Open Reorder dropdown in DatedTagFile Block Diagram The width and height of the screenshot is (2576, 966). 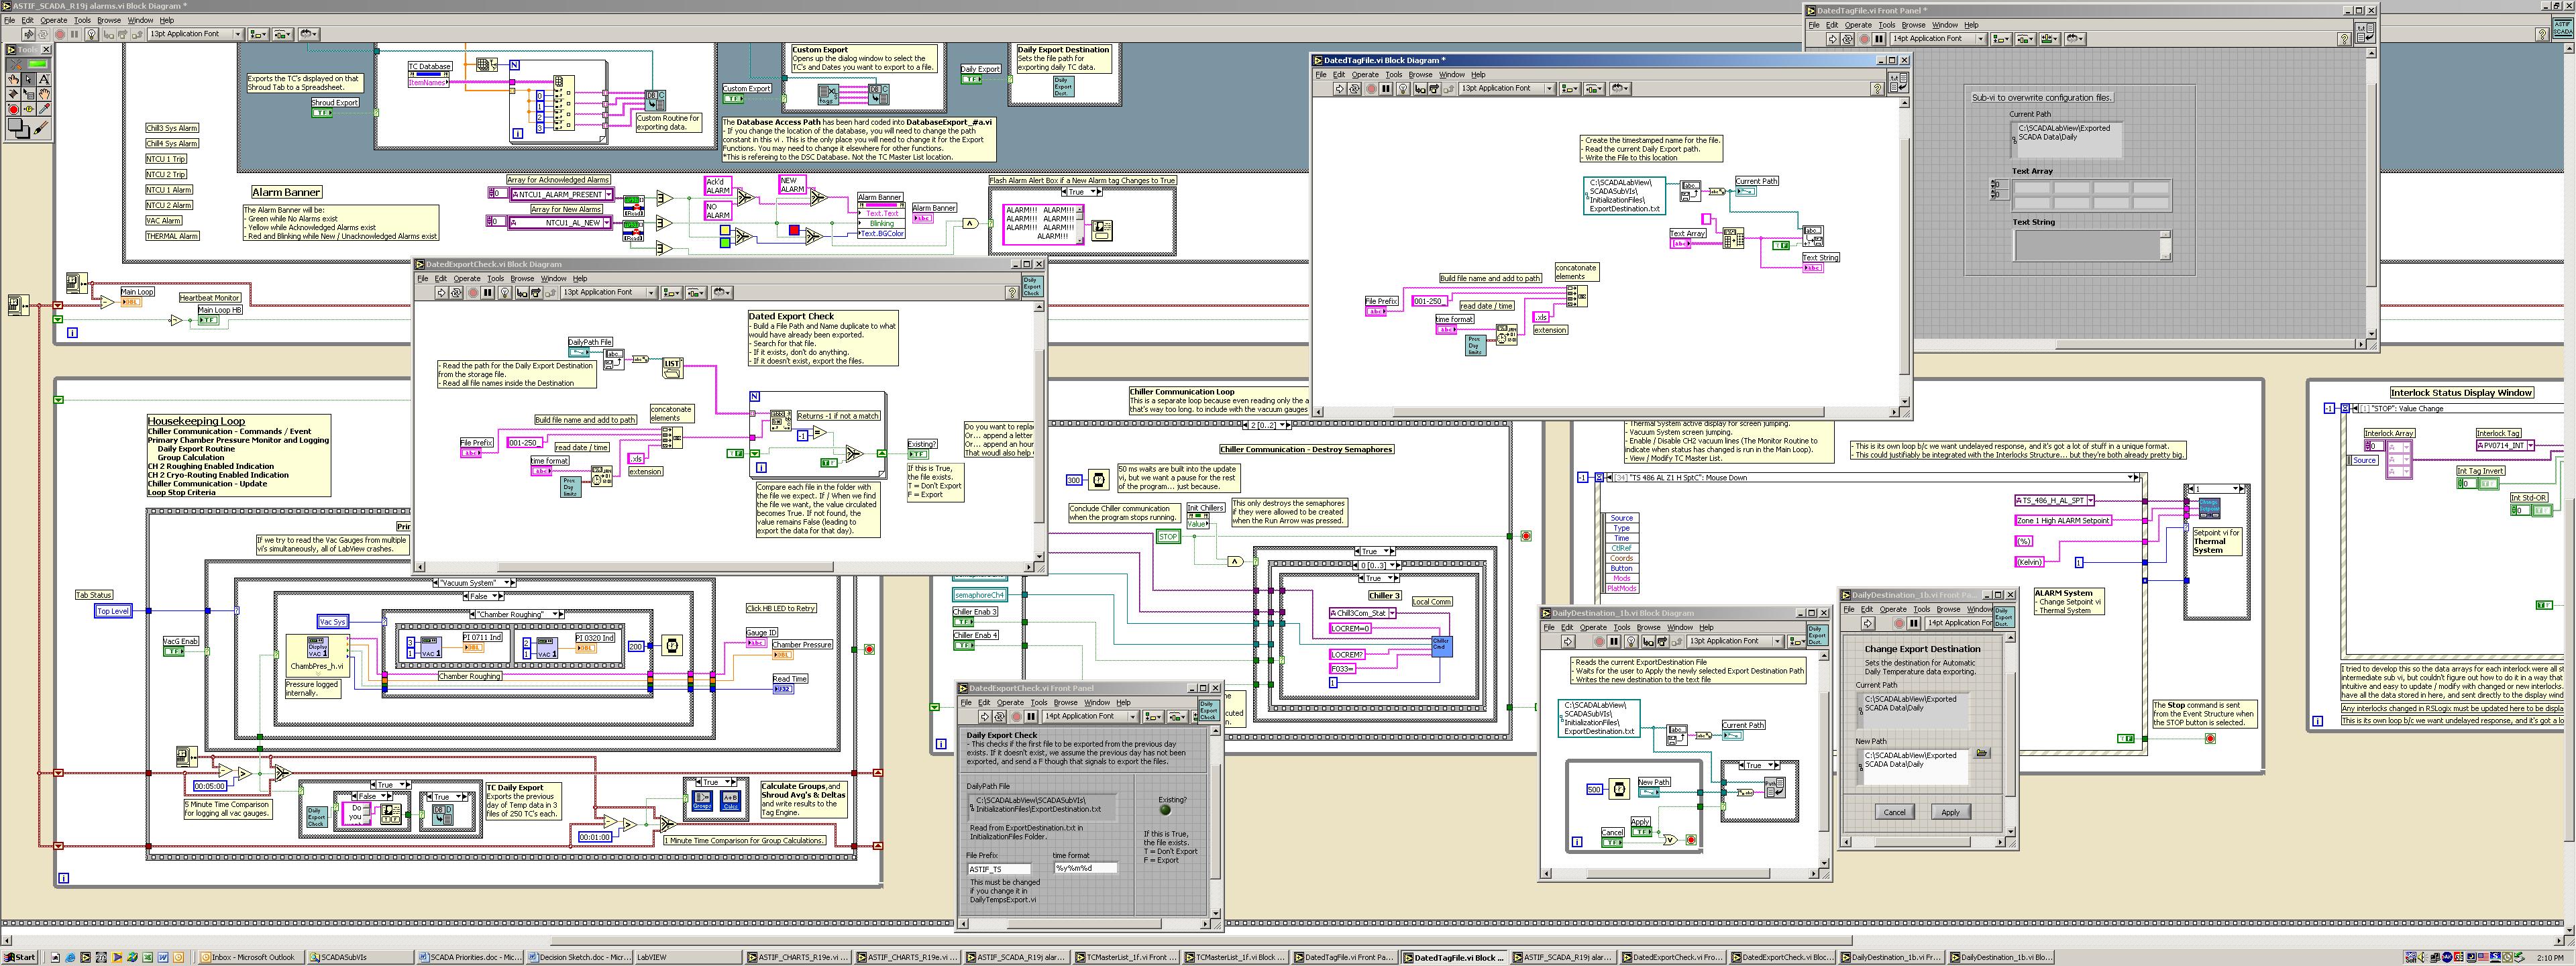click(1621, 89)
